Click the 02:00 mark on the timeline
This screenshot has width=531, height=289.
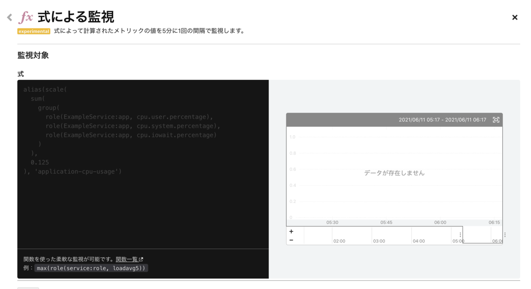[339, 241]
